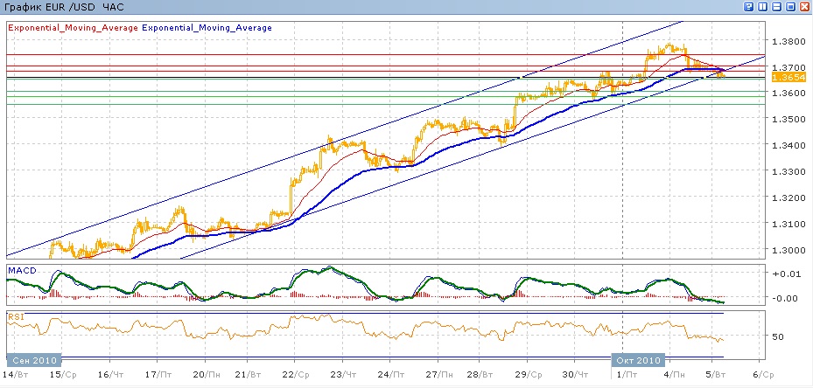813x388 pixels.
Task: Maximize the chart window
Action: click(x=790, y=7)
